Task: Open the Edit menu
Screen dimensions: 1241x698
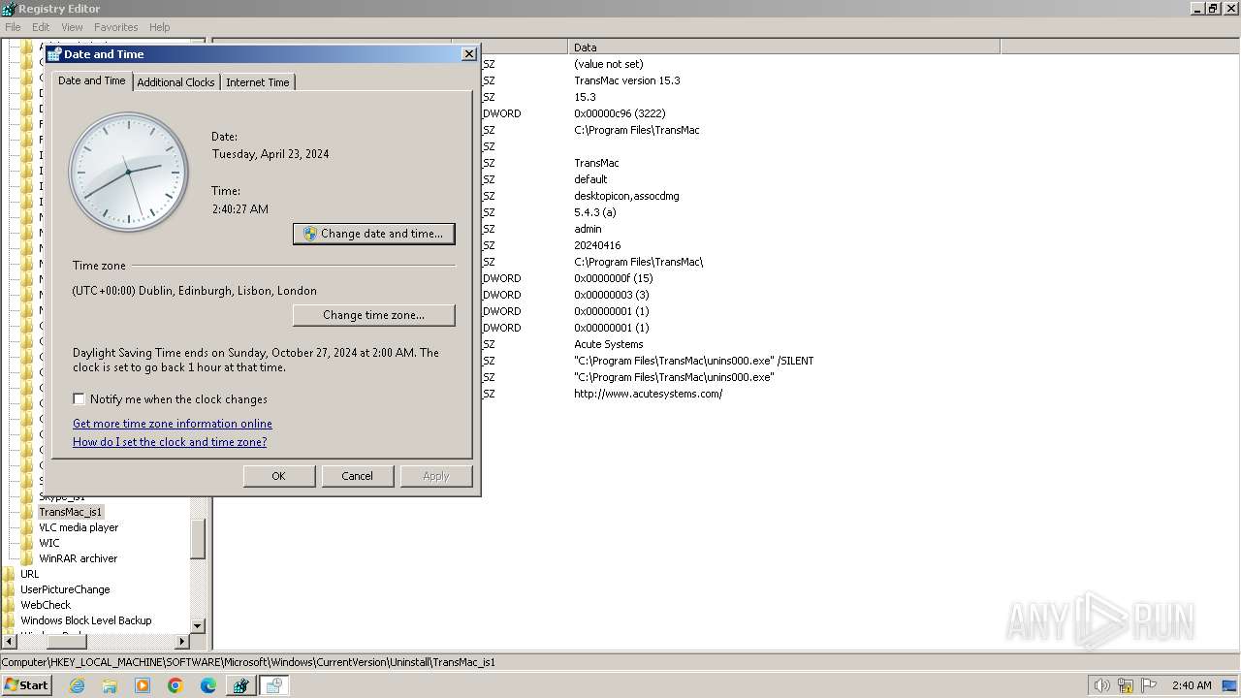Action: point(41,27)
